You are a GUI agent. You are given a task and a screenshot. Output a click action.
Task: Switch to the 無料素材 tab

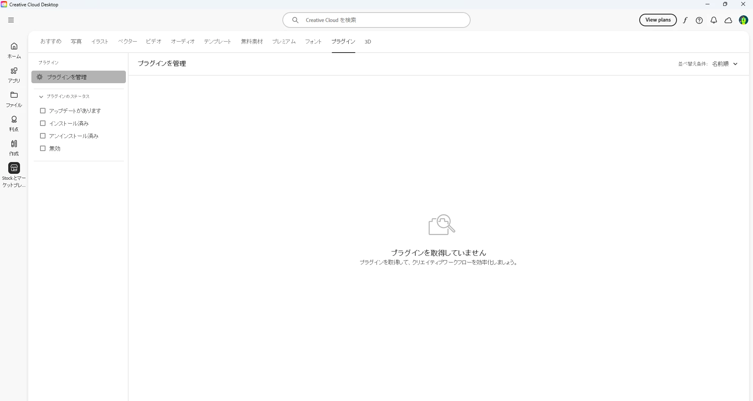[x=252, y=41]
